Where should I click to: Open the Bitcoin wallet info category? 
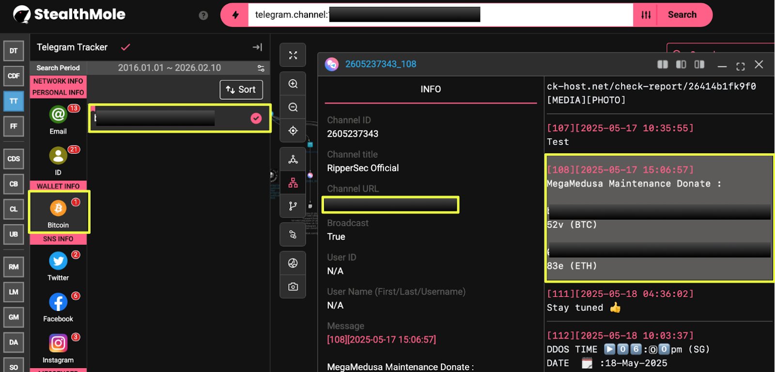pyautogui.click(x=58, y=212)
